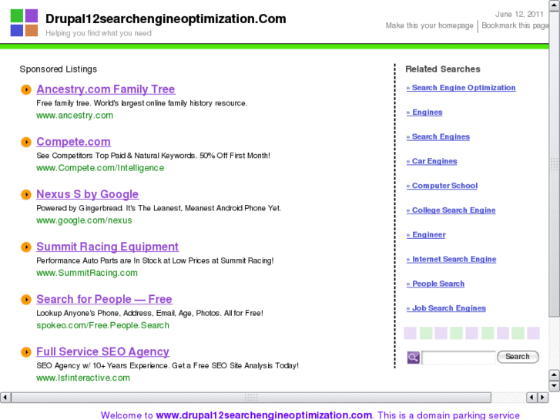
Task: Select Job Search Engines related search
Action: click(446, 308)
